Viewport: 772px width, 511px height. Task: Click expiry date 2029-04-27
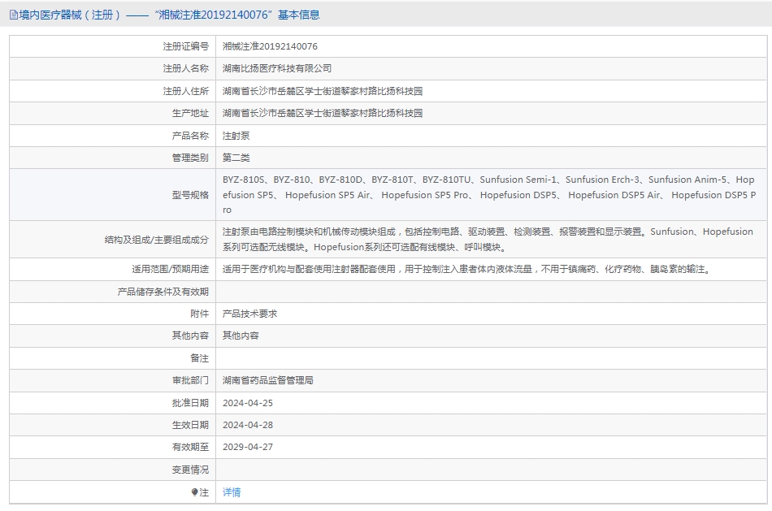pyautogui.click(x=248, y=447)
